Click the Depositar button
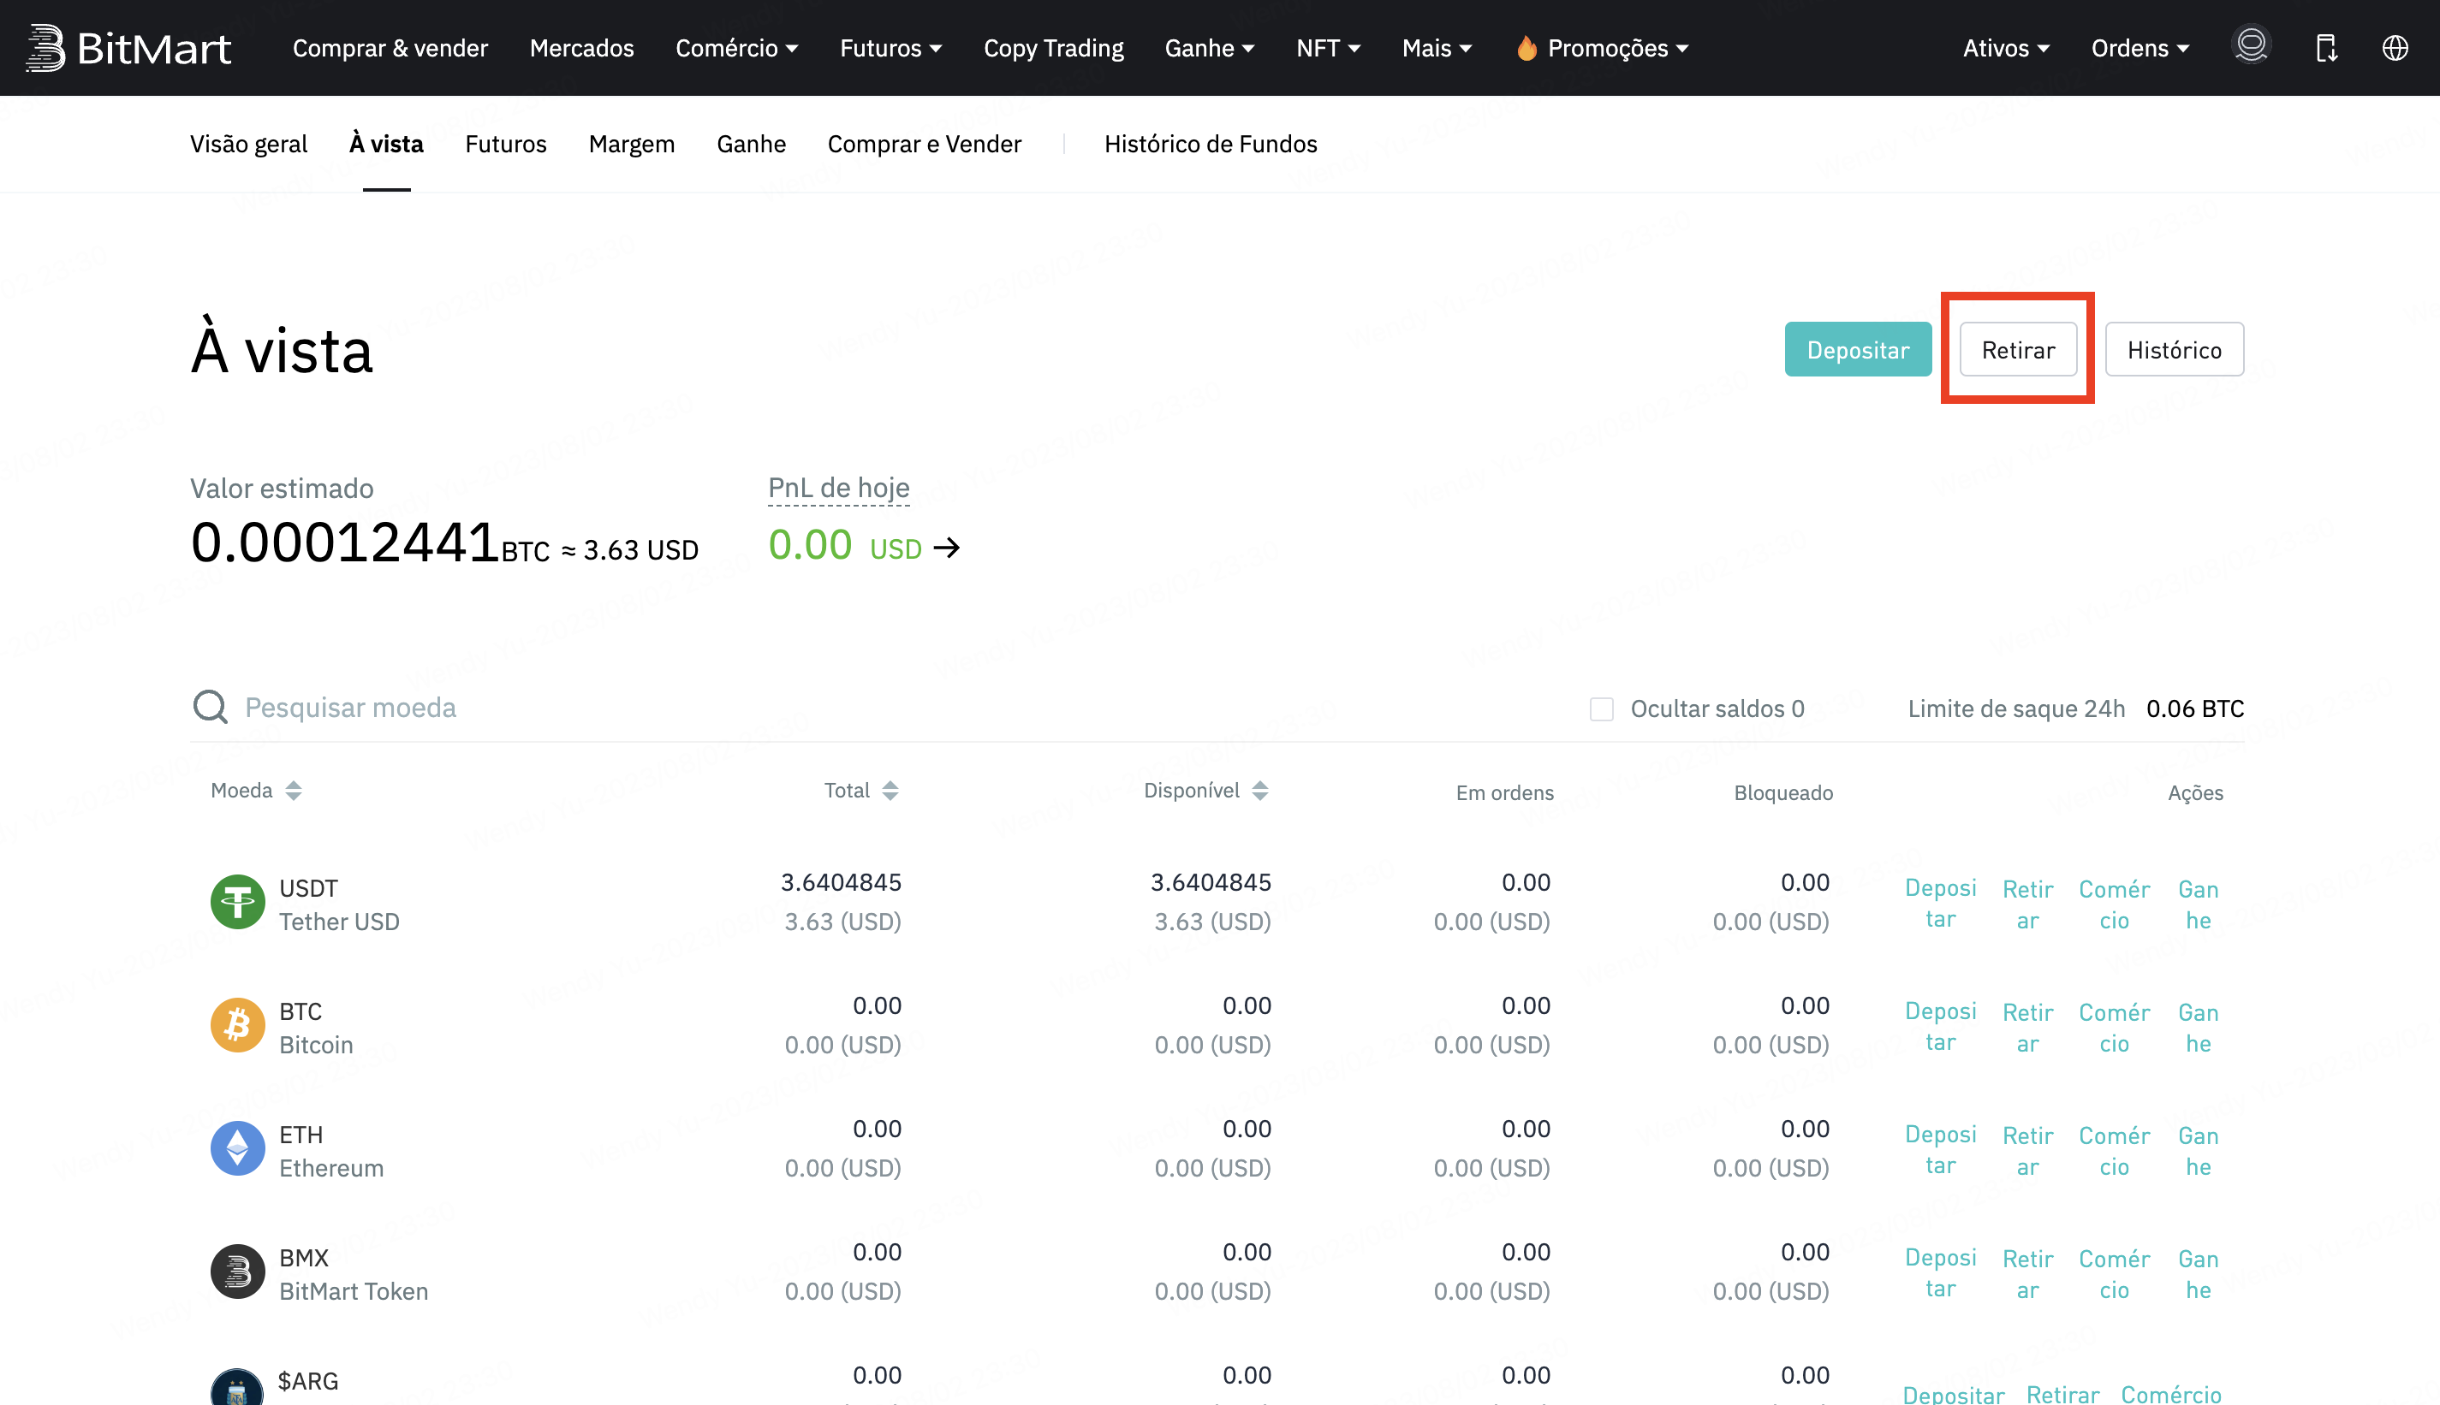 point(1858,349)
